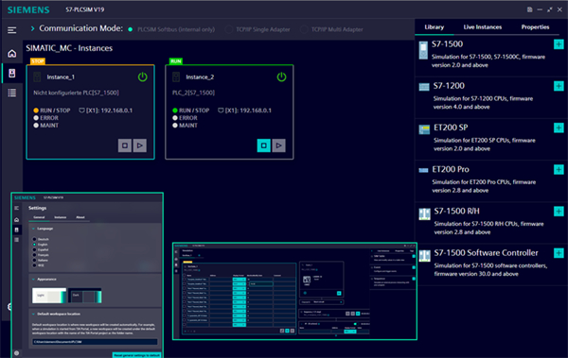
Task: Add an S7-1500 simulation instance
Action: click(x=559, y=44)
